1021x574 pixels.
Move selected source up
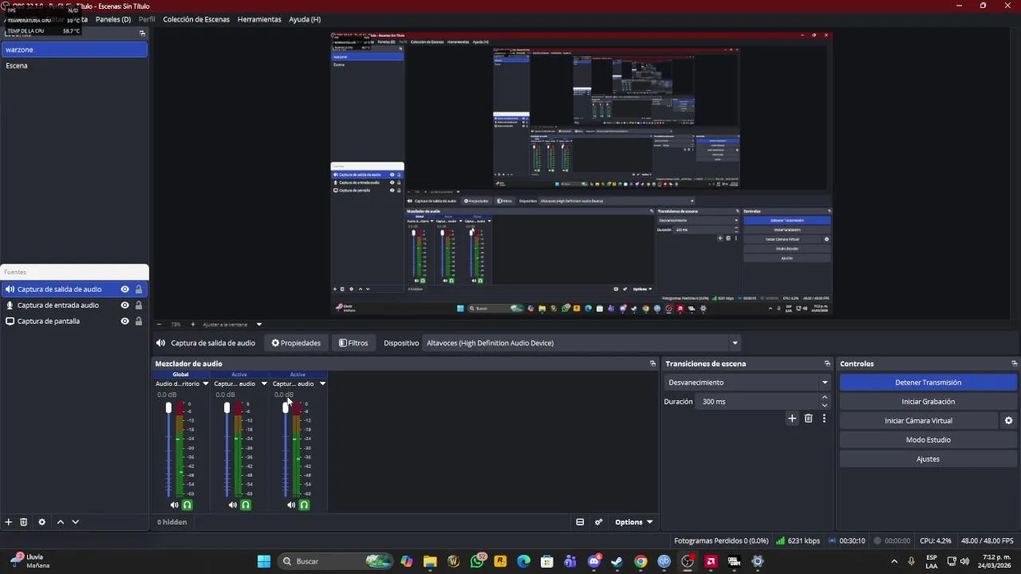pyautogui.click(x=61, y=522)
